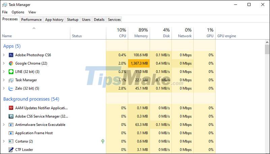Click the scrollbar up arrow
270x154 pixels.
tap(267, 42)
